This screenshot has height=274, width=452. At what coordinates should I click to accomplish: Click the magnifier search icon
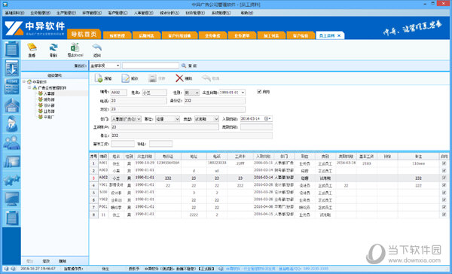coord(184,65)
